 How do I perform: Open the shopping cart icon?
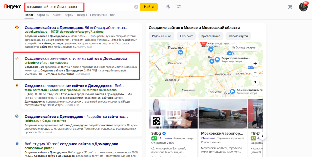[290, 7]
